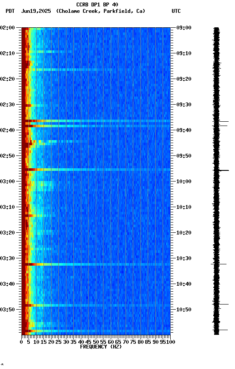Click the 10:20 UTC time label
The height and width of the screenshot is (369, 235).
pyautogui.click(x=184, y=233)
